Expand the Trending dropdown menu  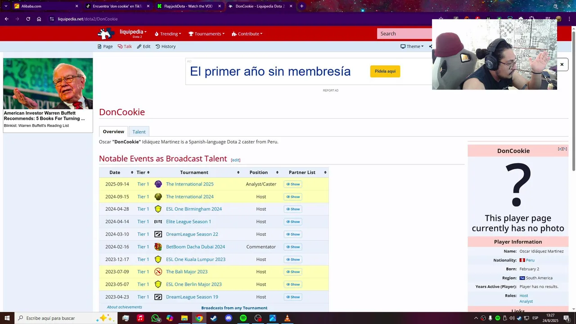[168, 34]
